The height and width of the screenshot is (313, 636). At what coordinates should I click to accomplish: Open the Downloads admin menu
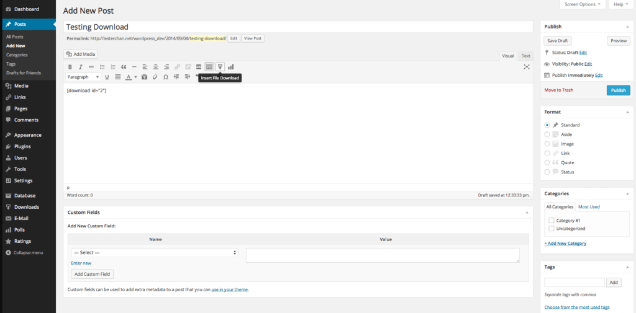pos(26,207)
